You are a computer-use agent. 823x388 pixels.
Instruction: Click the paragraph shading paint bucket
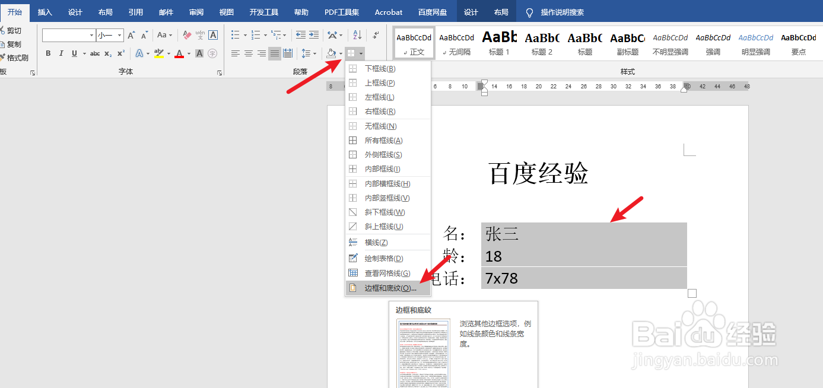tap(331, 53)
